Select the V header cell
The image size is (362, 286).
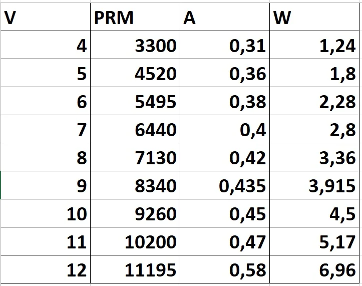46,17
